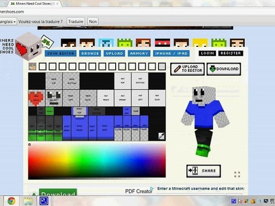Open the Armory tab
The width and height of the screenshot is (275, 206).
[139, 53]
